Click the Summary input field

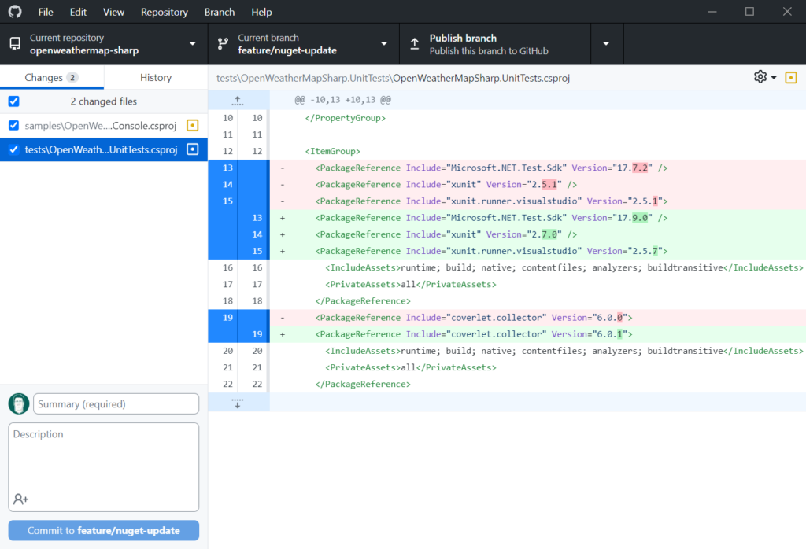(x=116, y=404)
